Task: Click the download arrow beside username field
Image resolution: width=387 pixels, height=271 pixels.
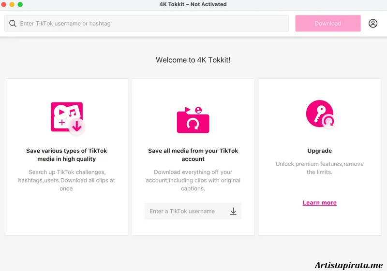Action: [233, 211]
